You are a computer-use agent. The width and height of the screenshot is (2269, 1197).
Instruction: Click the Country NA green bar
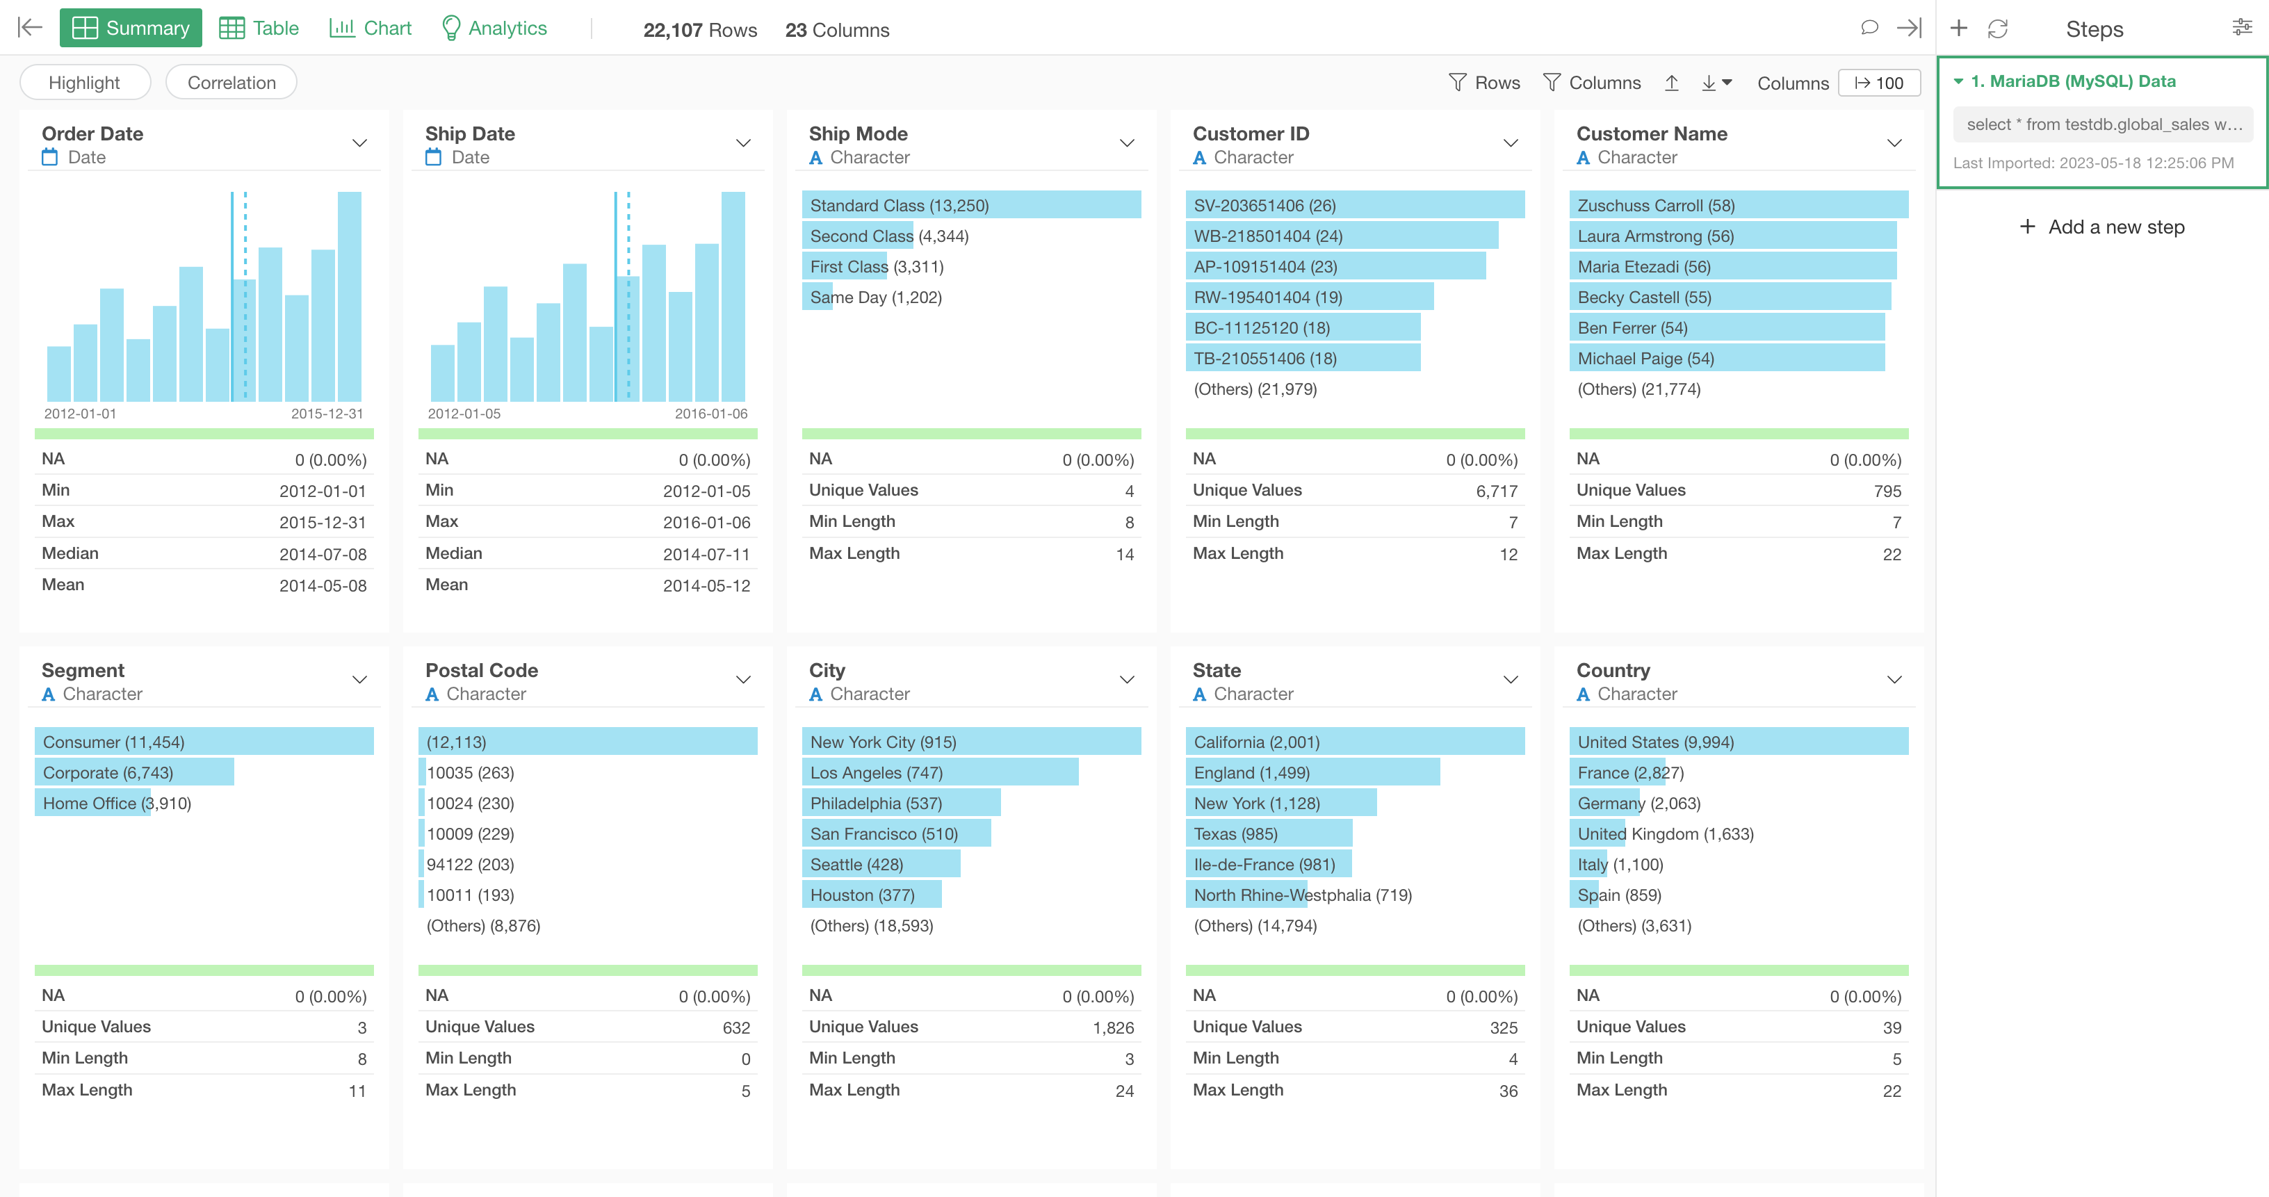click(x=1738, y=970)
